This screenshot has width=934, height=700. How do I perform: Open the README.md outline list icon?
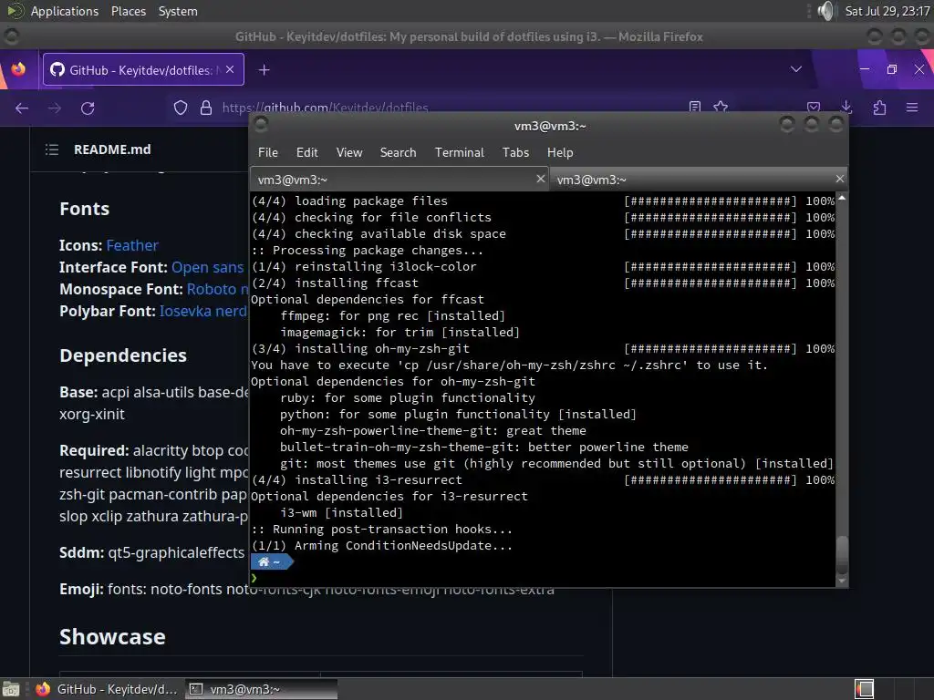coord(52,149)
